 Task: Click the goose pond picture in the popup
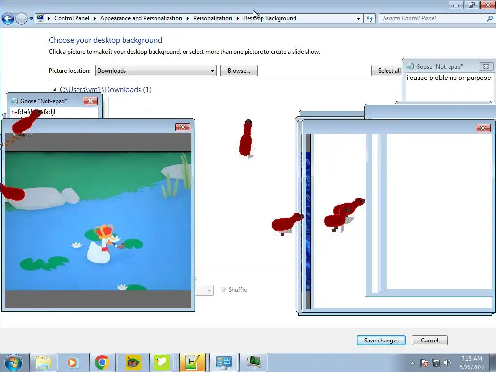(x=98, y=220)
